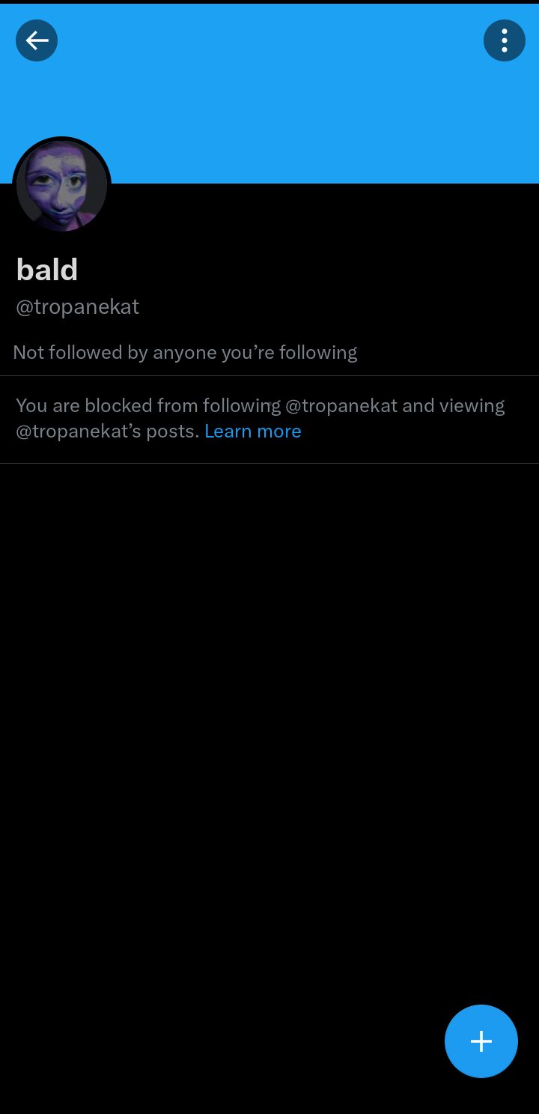This screenshot has width=539, height=1114.
Task: Go back using the left arrow icon
Action: coord(37,40)
